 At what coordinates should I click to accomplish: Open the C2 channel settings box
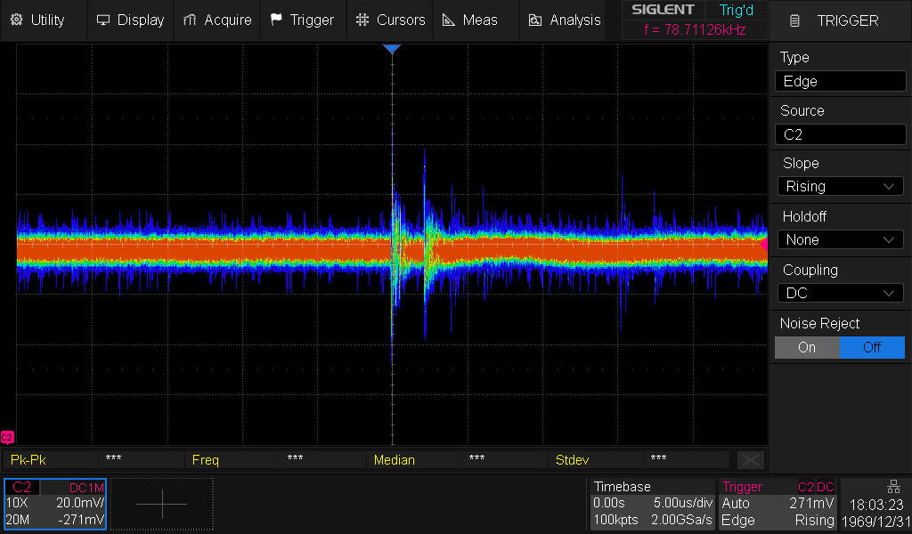click(x=55, y=504)
